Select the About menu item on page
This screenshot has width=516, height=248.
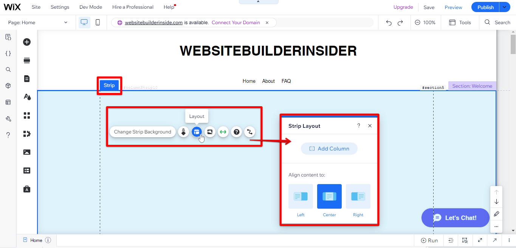click(x=268, y=81)
